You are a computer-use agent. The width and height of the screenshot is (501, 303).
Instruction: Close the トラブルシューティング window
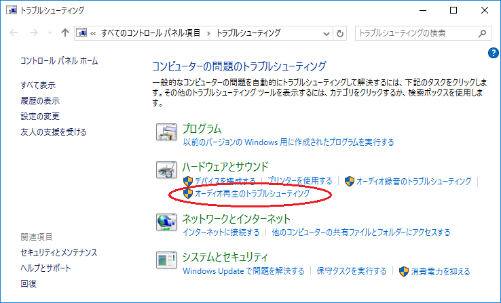point(485,10)
